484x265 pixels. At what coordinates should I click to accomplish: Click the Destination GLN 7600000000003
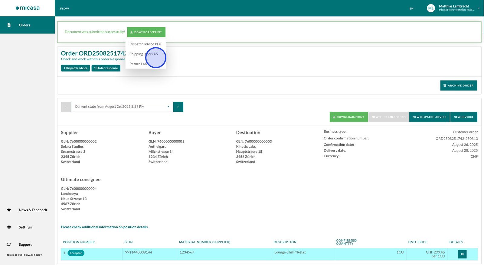254,142
